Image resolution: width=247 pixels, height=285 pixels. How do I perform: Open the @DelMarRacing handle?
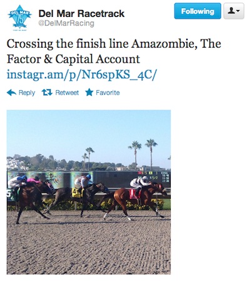(x=66, y=23)
